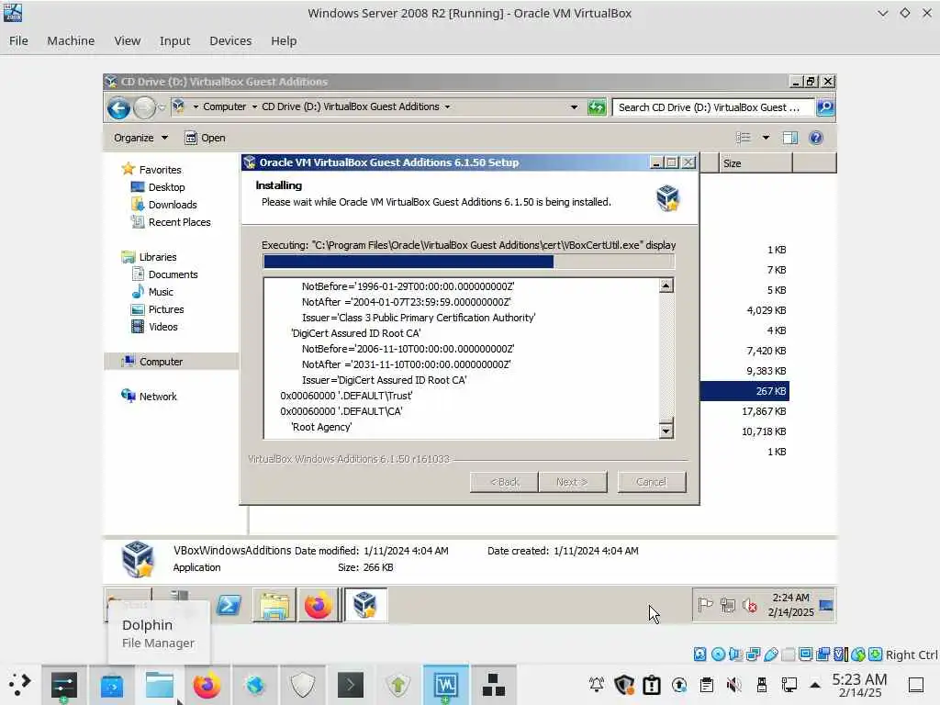940x705 pixels.
Task: Launch Firefox from the host KDE taskbar
Action: tap(207, 685)
